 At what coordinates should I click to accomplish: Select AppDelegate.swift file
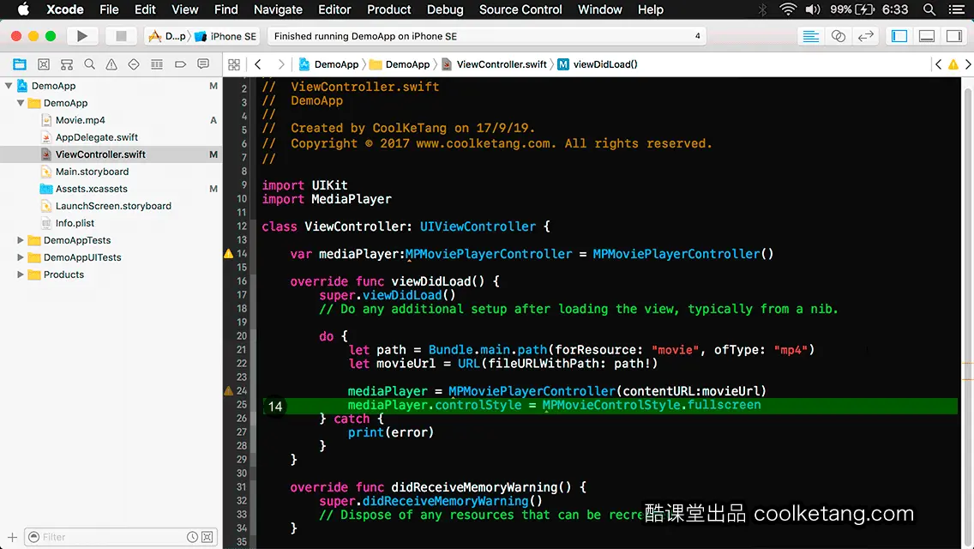97,136
